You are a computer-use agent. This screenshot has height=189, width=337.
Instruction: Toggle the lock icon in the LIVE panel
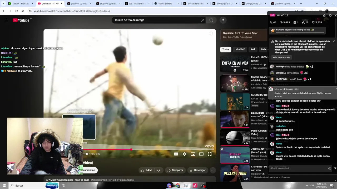pos(324,15)
